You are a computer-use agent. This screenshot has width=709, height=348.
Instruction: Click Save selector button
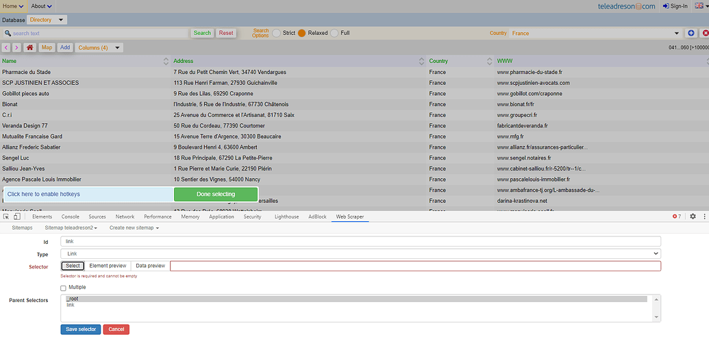click(x=81, y=329)
